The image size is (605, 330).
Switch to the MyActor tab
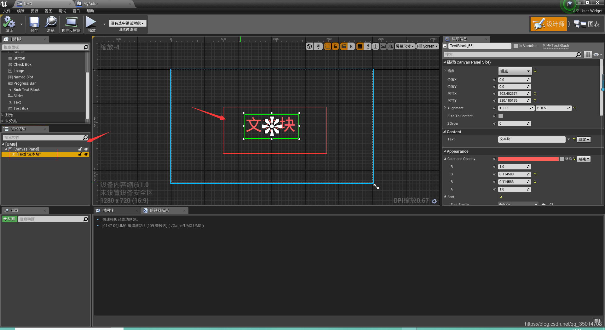(104, 4)
